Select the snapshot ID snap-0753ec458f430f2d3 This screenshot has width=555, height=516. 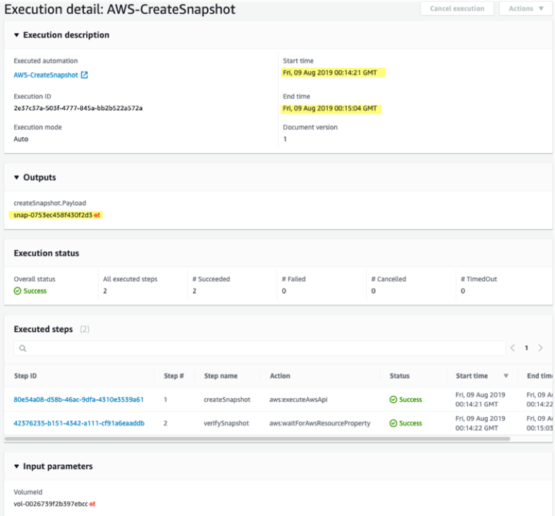pyautogui.click(x=53, y=215)
